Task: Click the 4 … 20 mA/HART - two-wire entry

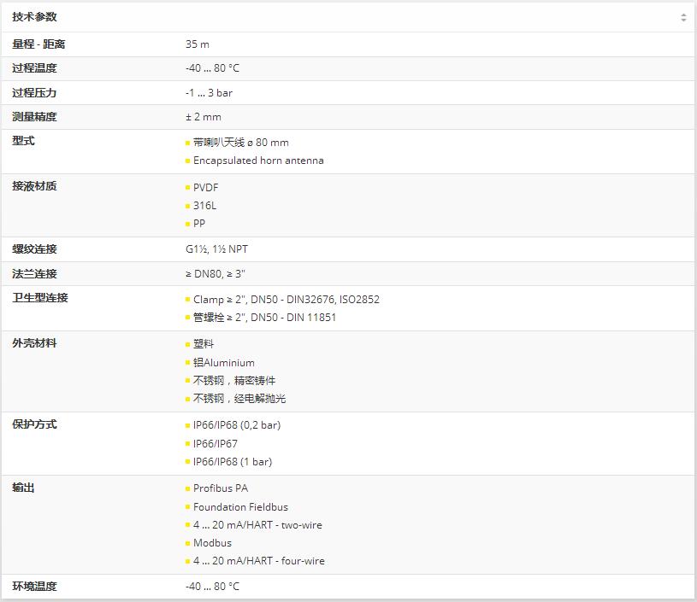Action: (x=257, y=525)
